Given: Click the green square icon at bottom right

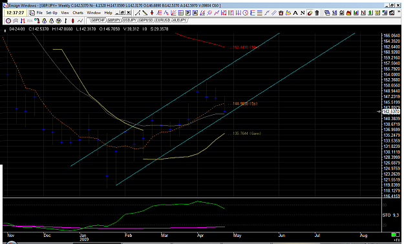Looking at the screenshot, I should pos(393,235).
